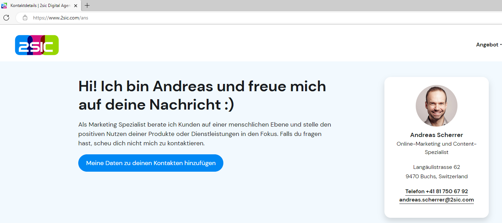
Task: Click the 2sic logo in header
Action: [37, 45]
